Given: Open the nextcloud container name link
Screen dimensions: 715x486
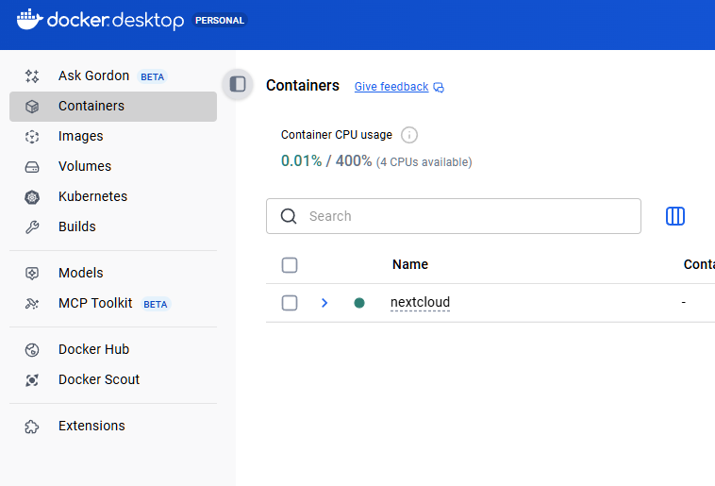Looking at the screenshot, I should click(x=420, y=303).
